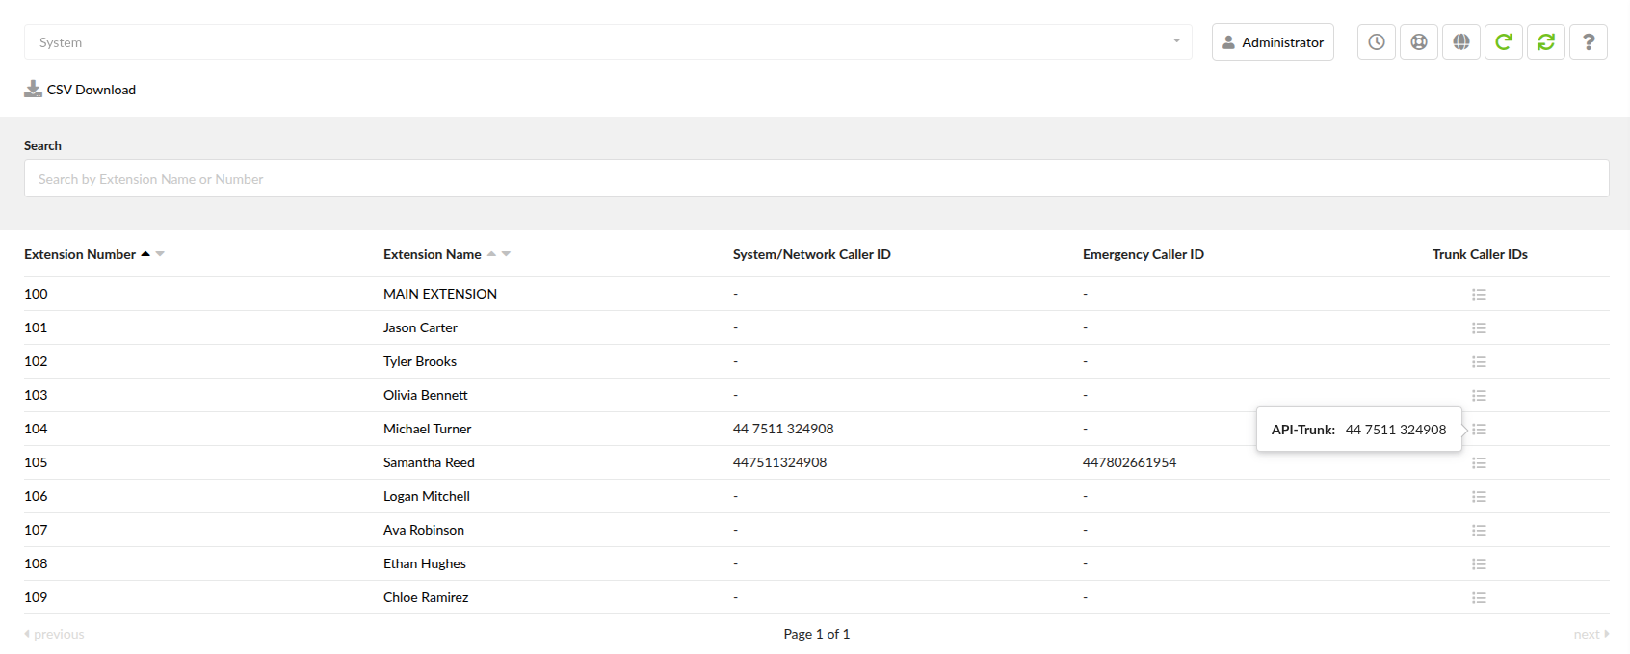Click Trunk Caller IDs column header
Viewport: 1630px width, 654px height.
[x=1480, y=254]
